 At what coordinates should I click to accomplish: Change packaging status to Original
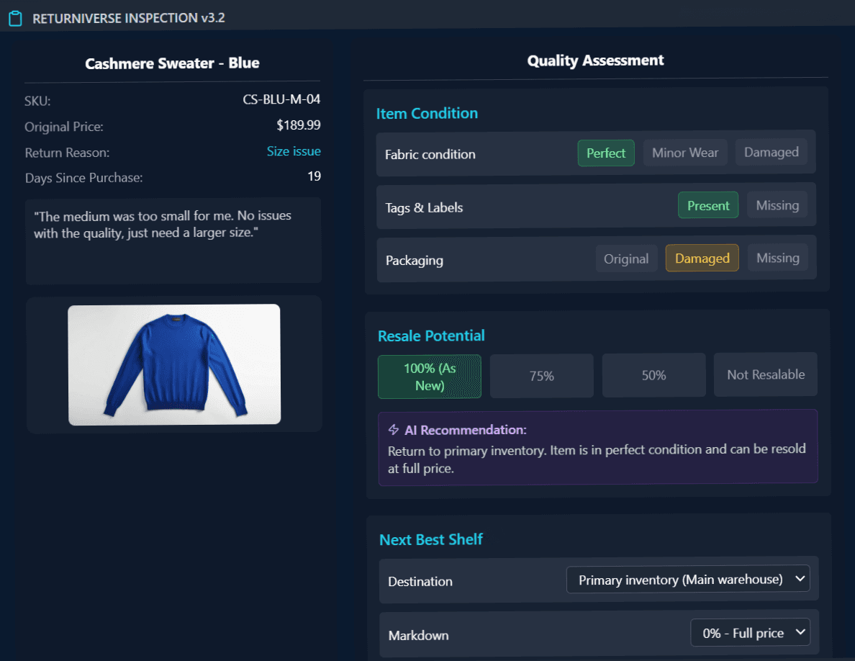click(x=626, y=258)
